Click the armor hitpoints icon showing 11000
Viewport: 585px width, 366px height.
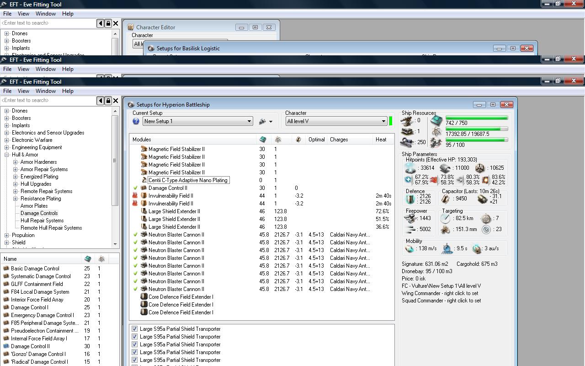pos(445,168)
